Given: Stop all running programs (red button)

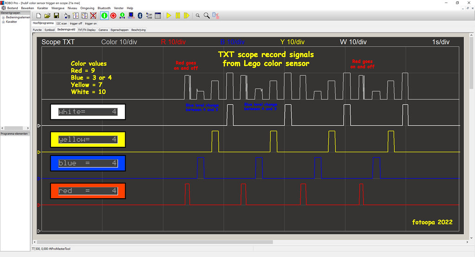Looking at the screenshot, I should point(113,15).
